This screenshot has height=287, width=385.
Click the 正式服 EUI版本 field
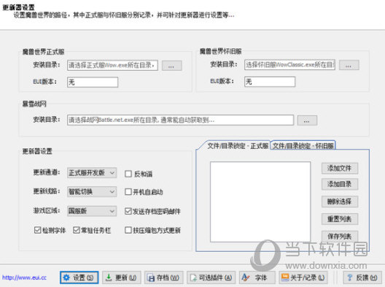93,82
